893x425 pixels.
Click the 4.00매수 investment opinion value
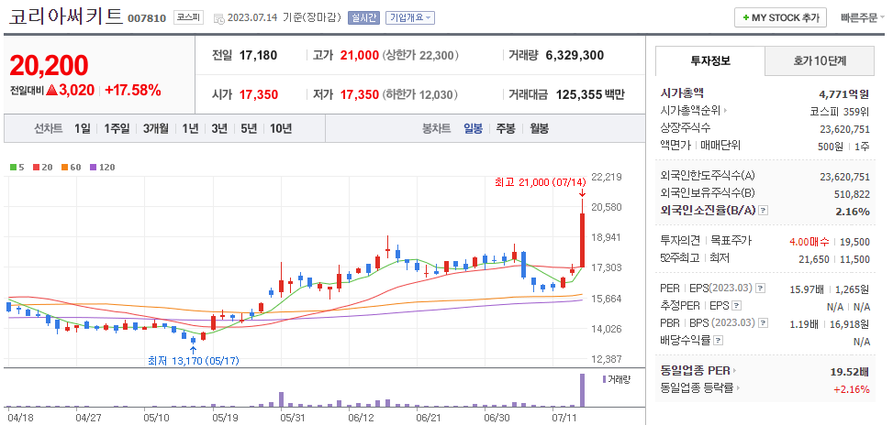pos(809,242)
